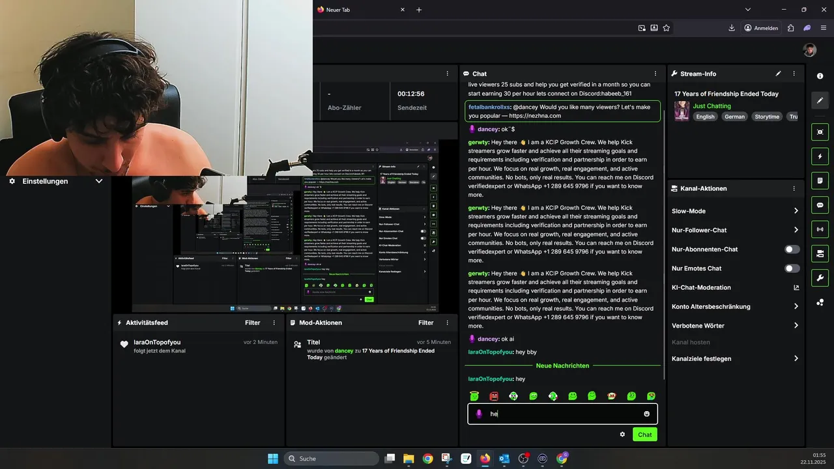Open the Just Chatting category link

tap(712, 106)
